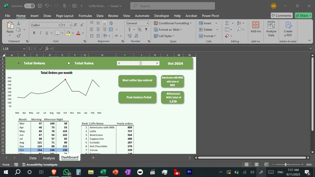Click the Create a PDF icon

(x=288, y=29)
